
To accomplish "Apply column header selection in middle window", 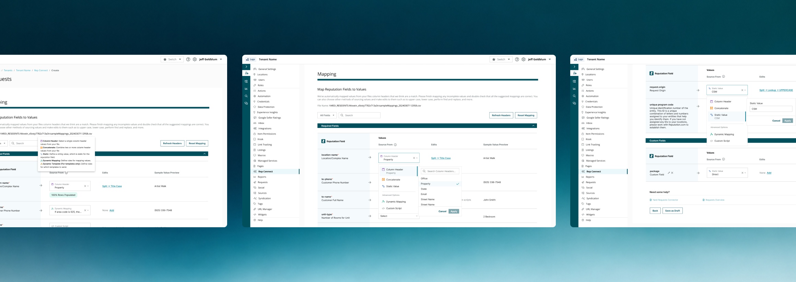I will (454, 211).
